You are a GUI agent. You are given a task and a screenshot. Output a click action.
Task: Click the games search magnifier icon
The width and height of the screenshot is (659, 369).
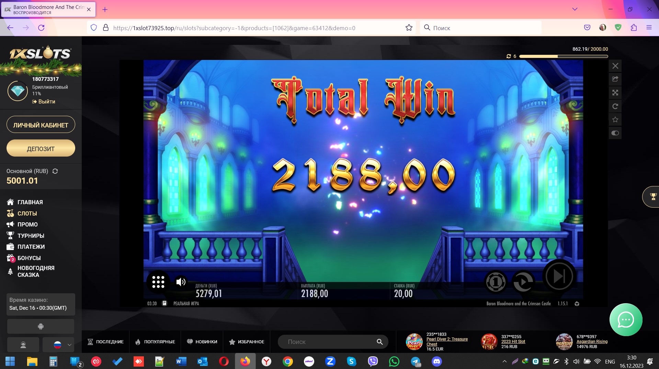point(379,342)
